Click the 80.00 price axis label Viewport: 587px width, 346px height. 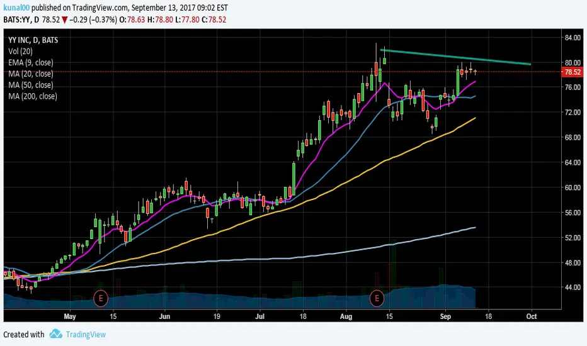pos(573,62)
